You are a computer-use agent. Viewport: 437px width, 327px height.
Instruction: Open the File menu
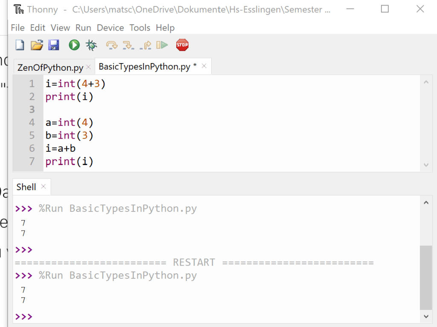click(17, 28)
